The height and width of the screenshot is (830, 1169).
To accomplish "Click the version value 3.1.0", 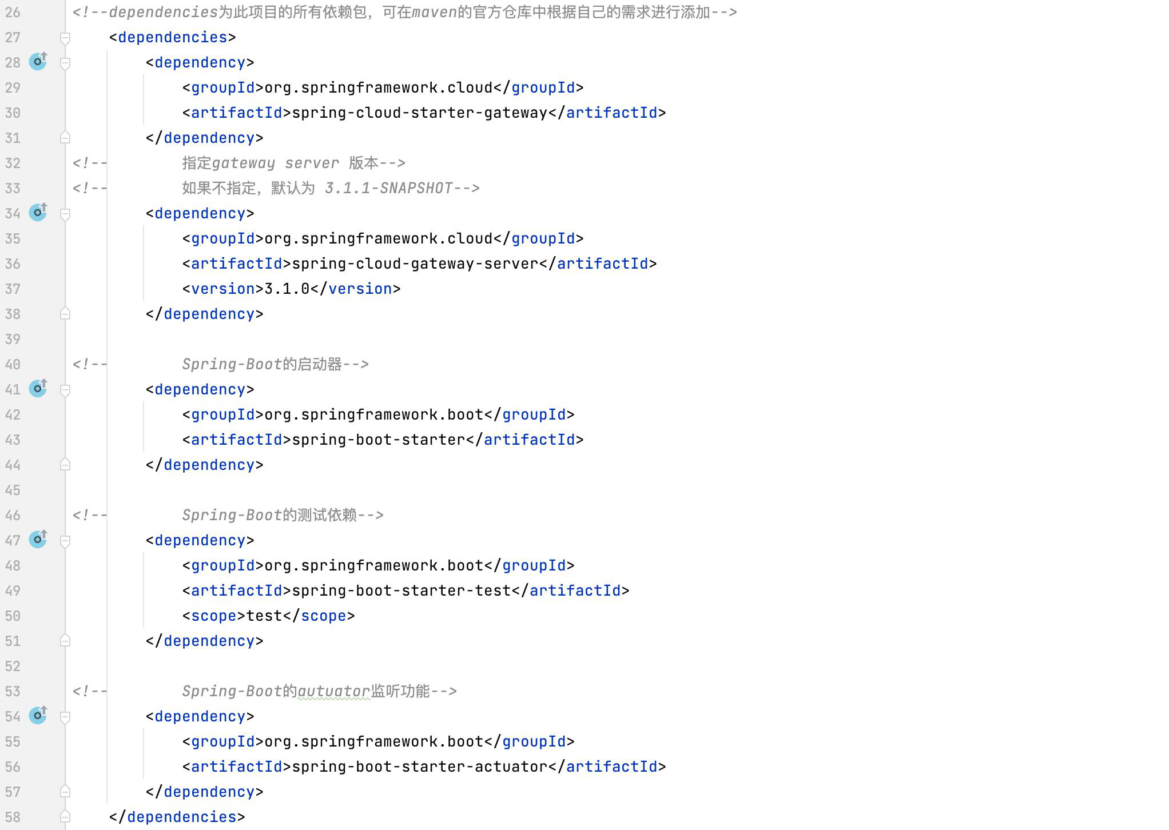I will tap(287, 289).
